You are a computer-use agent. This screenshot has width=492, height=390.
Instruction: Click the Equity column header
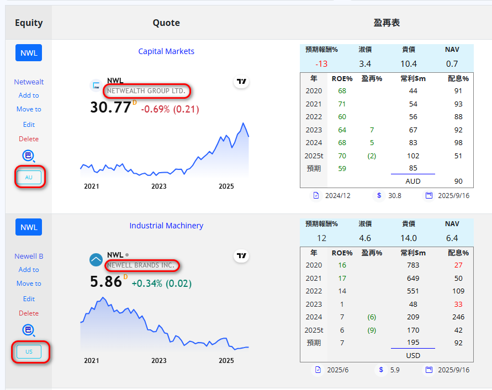29,23
